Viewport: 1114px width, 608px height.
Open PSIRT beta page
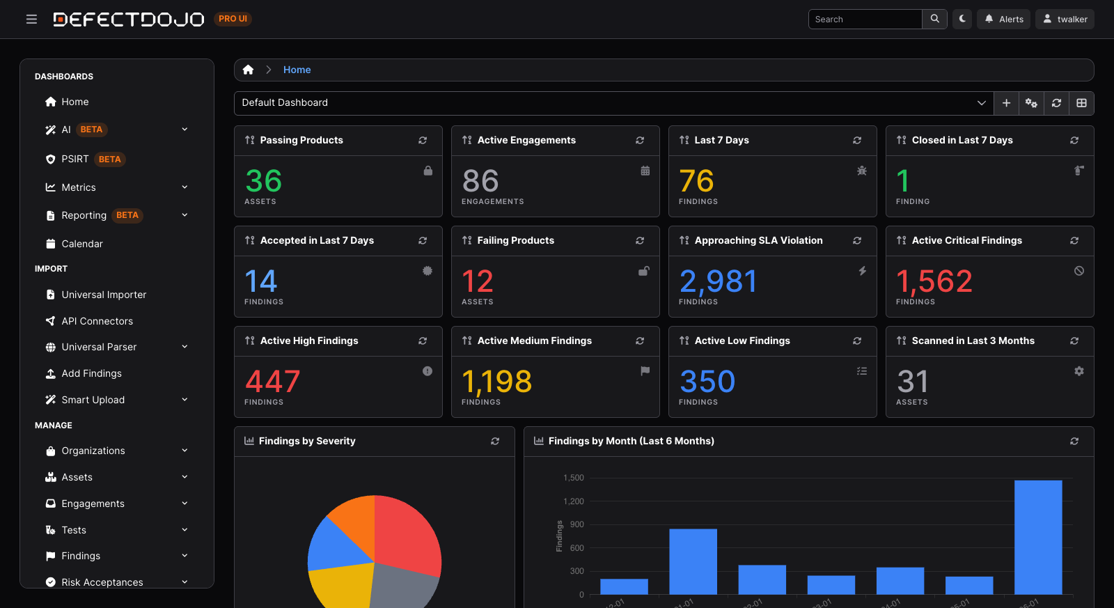click(x=117, y=159)
